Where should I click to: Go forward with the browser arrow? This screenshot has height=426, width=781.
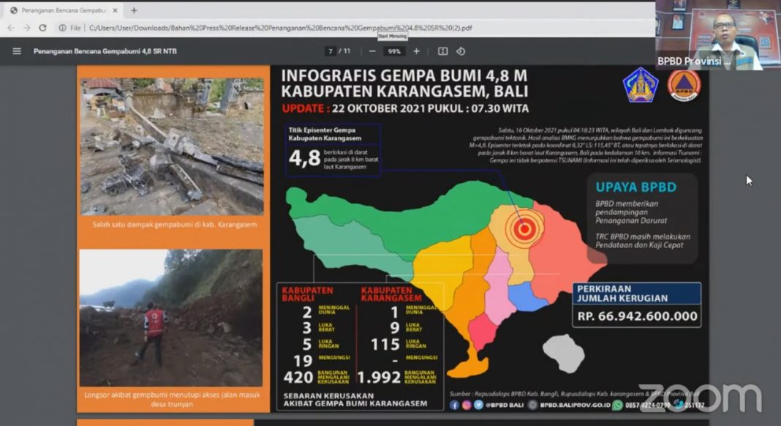pyautogui.click(x=26, y=28)
